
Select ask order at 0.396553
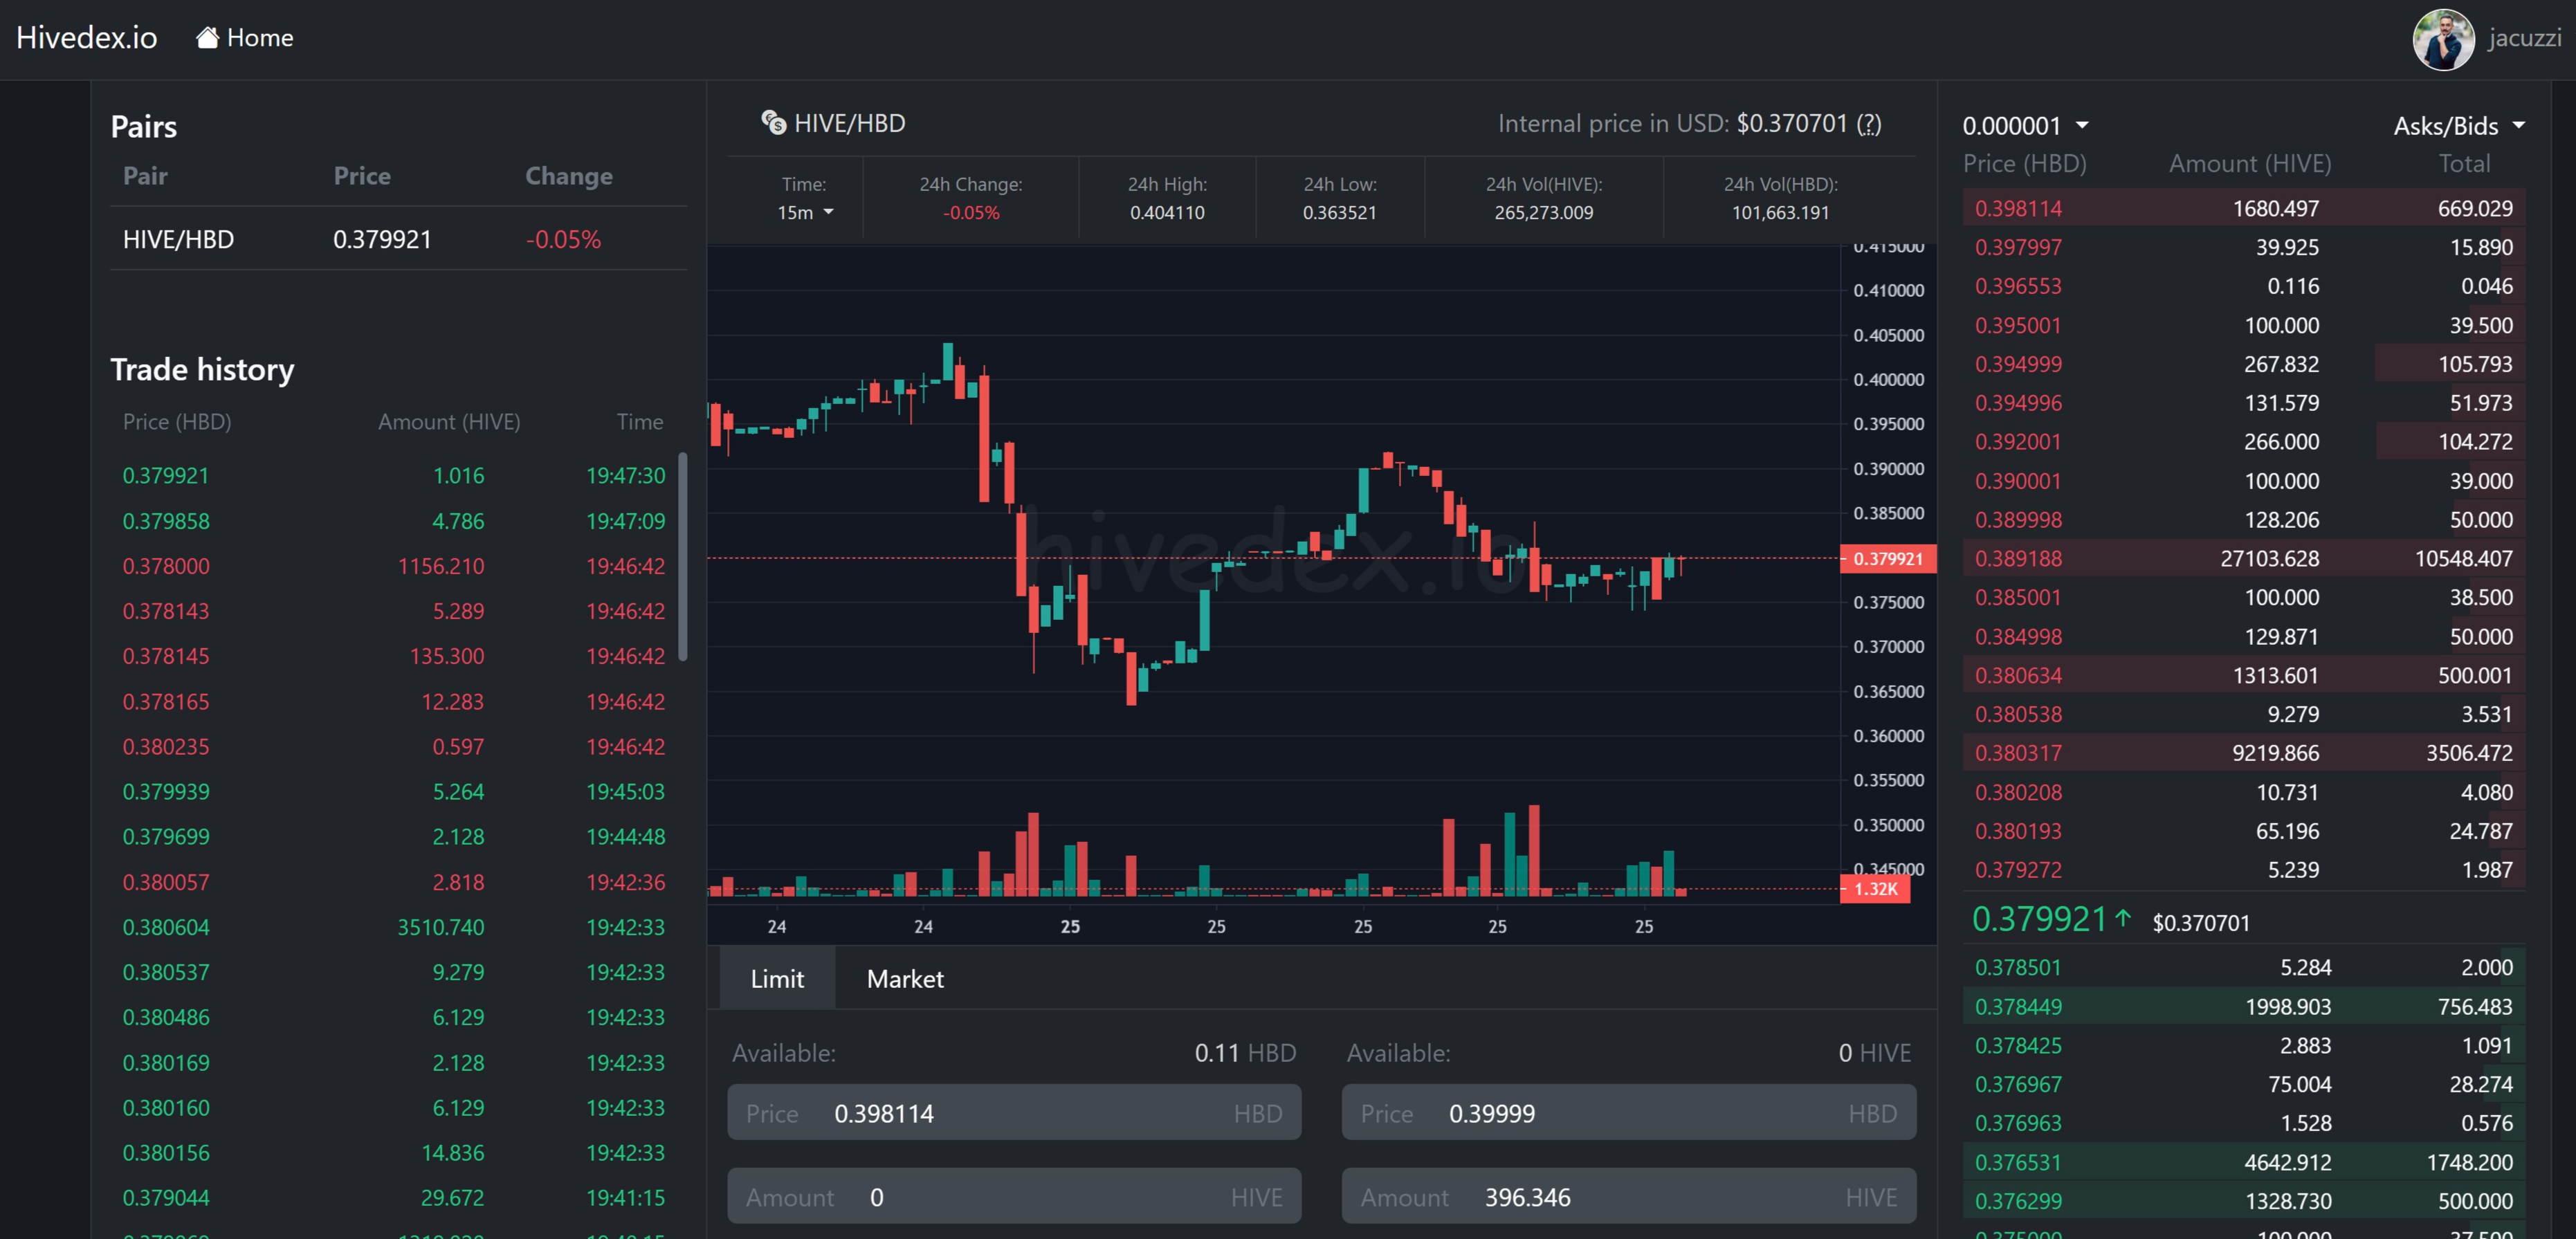tap(2243, 286)
